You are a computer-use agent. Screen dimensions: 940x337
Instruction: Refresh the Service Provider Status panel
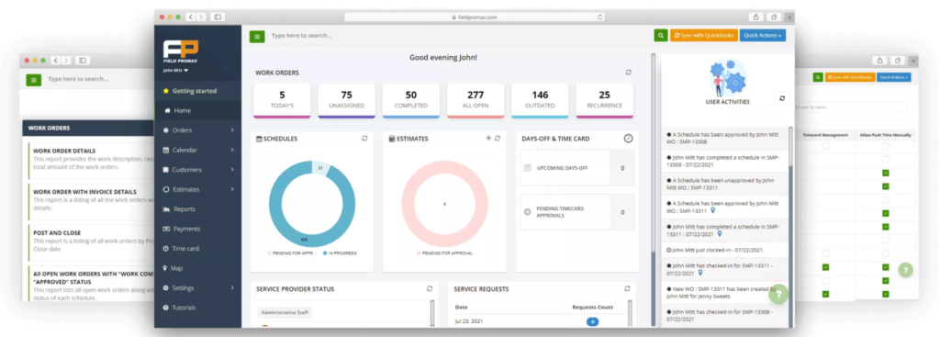[x=430, y=288]
